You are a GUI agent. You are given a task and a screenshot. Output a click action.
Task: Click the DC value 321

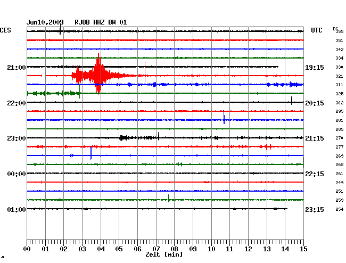340,76
